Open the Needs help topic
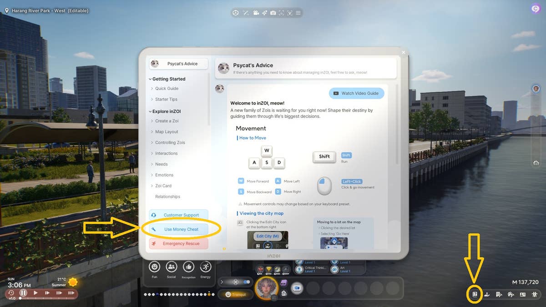This screenshot has height=307, width=546. point(161,164)
